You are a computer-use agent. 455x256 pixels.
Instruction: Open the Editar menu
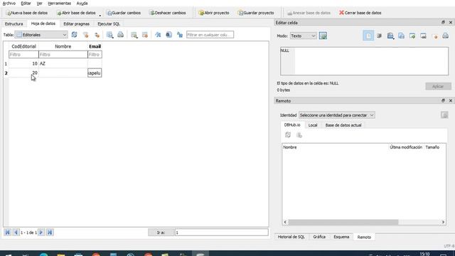tap(26, 3)
